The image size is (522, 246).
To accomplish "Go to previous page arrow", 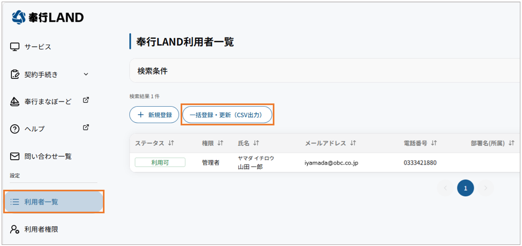I will [445, 188].
